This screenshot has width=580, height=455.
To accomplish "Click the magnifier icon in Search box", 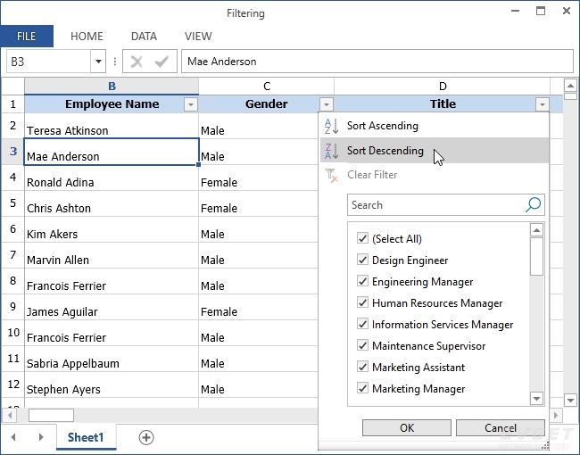I will point(533,205).
